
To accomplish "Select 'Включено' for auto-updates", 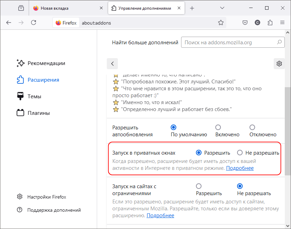I will pyautogui.click(x=218, y=127).
